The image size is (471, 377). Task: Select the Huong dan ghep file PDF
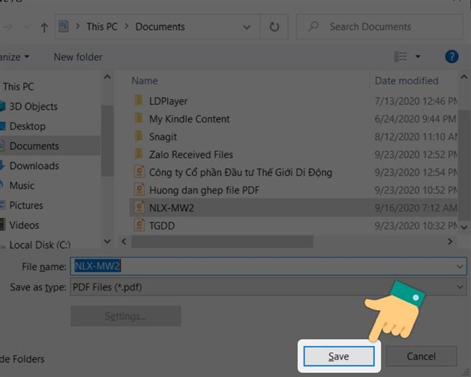(x=204, y=190)
